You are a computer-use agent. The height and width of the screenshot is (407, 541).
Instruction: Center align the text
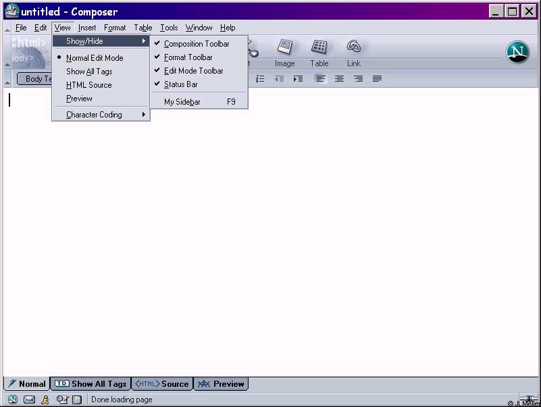point(340,79)
